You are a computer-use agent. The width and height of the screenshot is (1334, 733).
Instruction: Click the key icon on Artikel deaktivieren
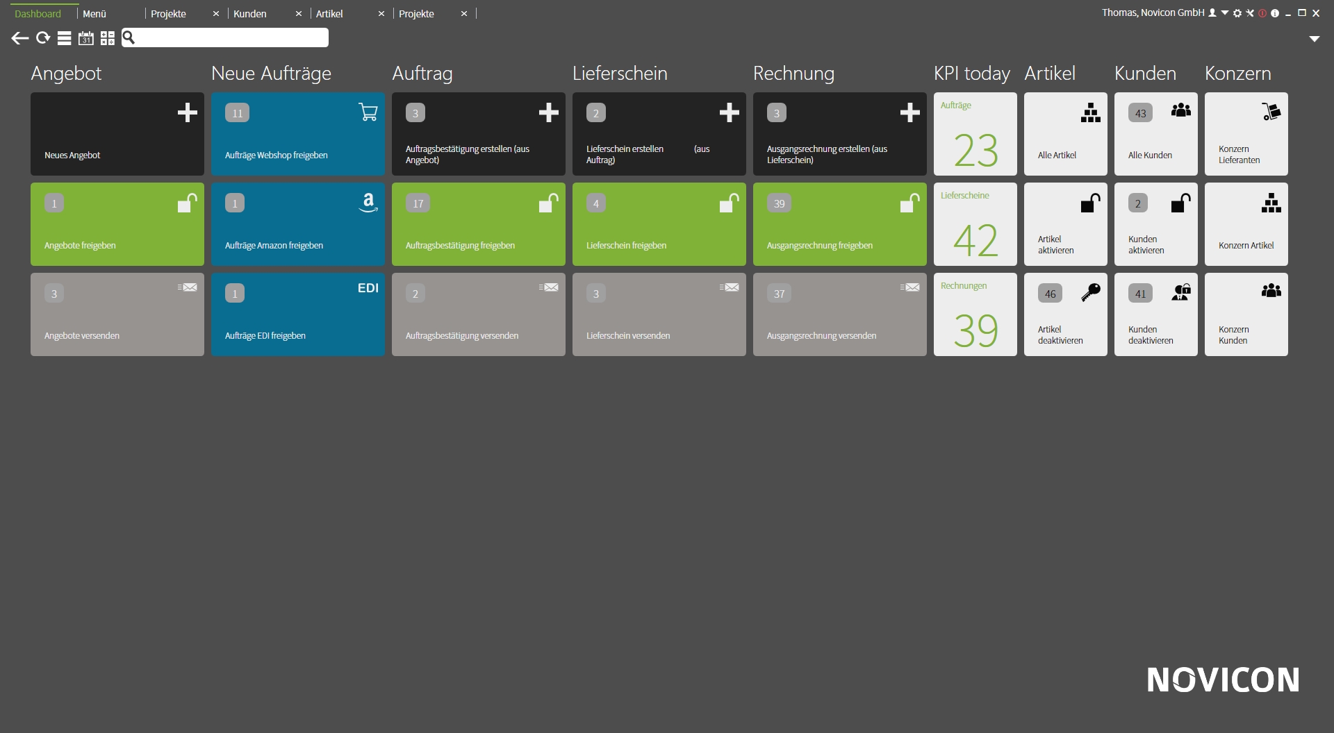1091,292
